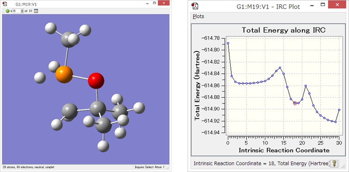The width and height of the screenshot is (349, 172).
Task: Increase the frame number with up stepper arrow
Action: pos(22,10)
